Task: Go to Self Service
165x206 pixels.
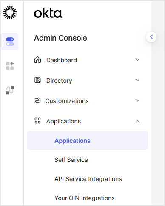Action: point(71,160)
